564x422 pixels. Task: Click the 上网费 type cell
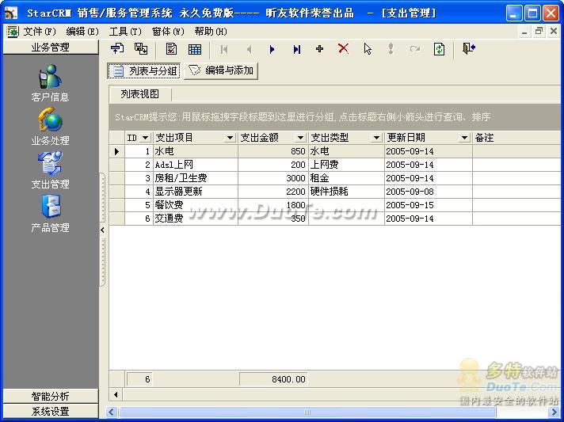pyautogui.click(x=346, y=165)
